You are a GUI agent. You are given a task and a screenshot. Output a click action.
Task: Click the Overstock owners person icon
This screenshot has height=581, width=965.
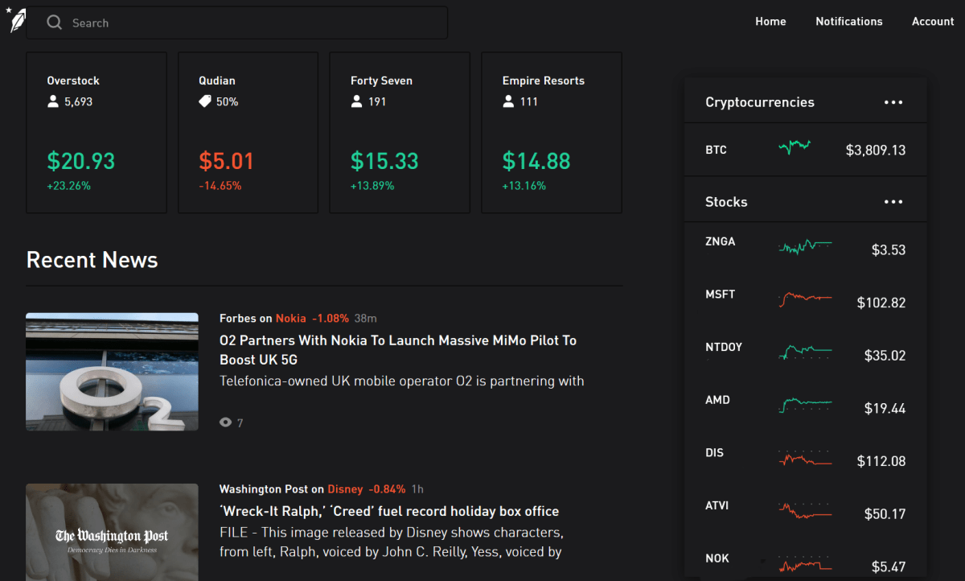(x=53, y=101)
